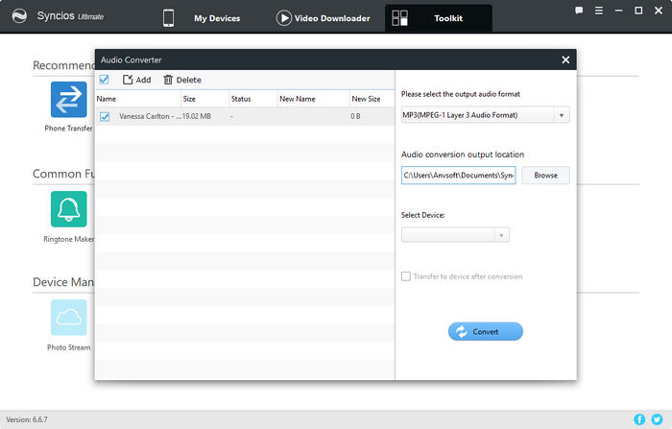Open the Facebook link icon

click(639, 419)
